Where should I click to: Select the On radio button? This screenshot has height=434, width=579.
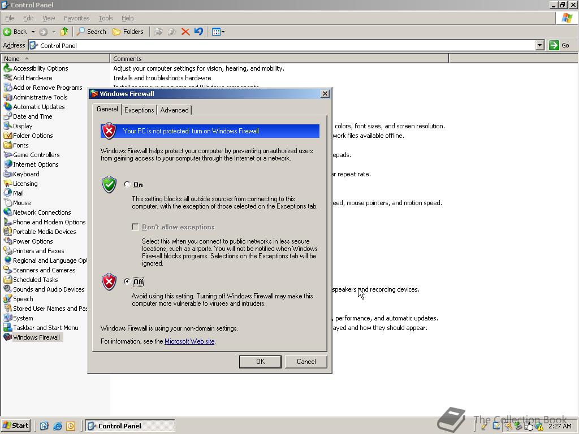pyautogui.click(x=127, y=184)
